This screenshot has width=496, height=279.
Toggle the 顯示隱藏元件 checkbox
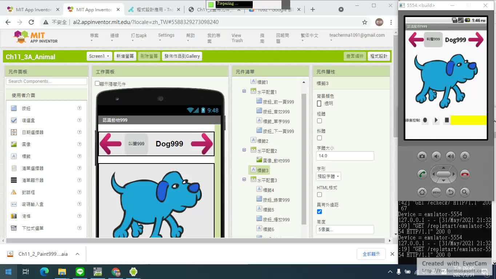click(x=97, y=84)
